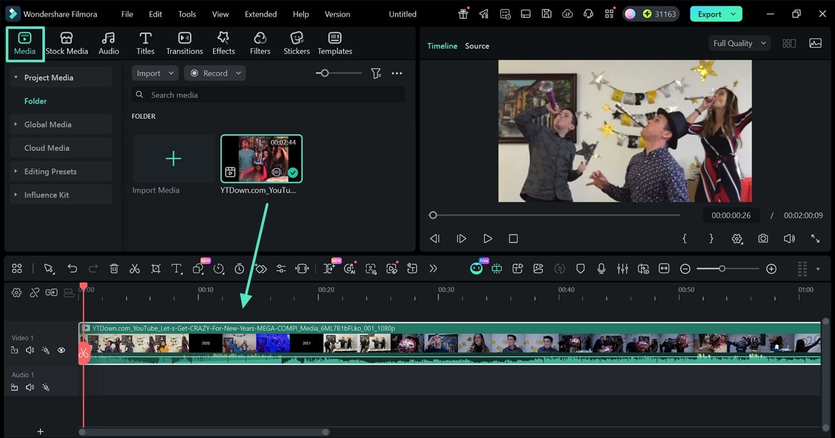Open the Full Quality dropdown

click(737, 43)
